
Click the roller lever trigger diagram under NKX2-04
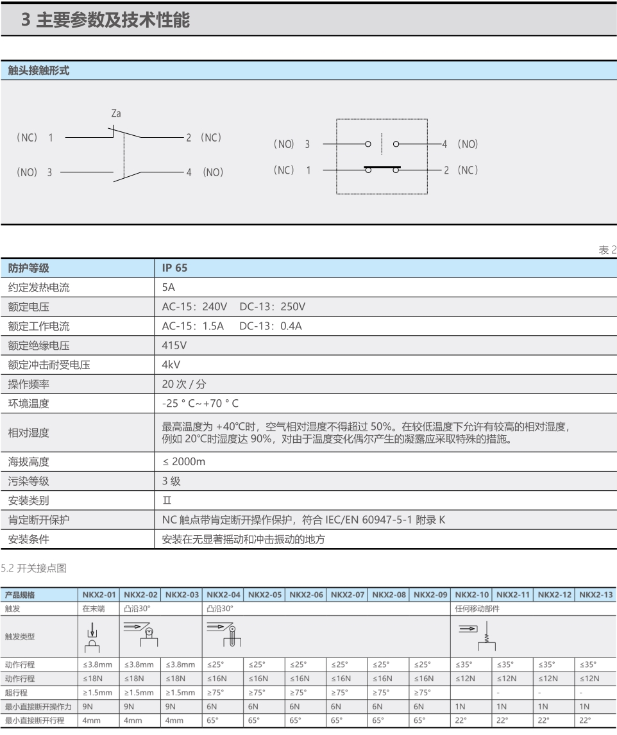pos(224,634)
